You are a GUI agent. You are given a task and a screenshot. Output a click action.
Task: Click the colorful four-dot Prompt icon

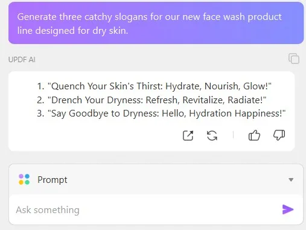coord(24,179)
